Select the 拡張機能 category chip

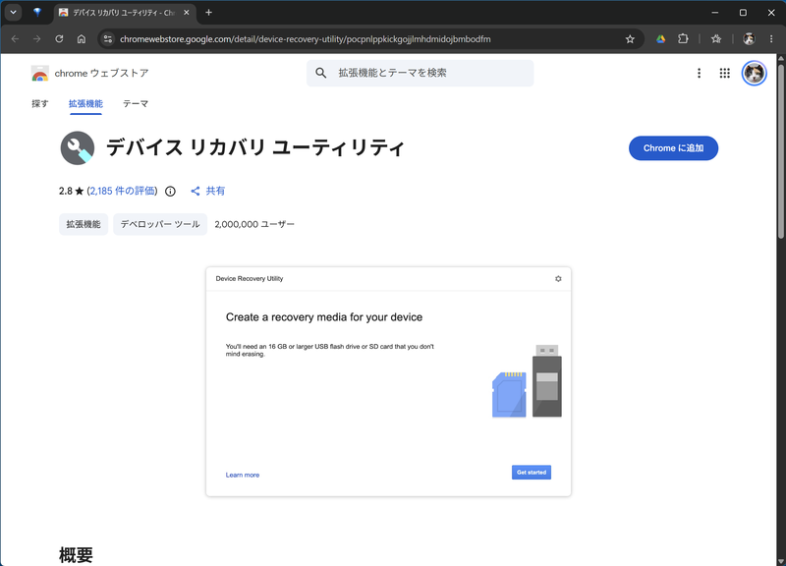click(84, 224)
